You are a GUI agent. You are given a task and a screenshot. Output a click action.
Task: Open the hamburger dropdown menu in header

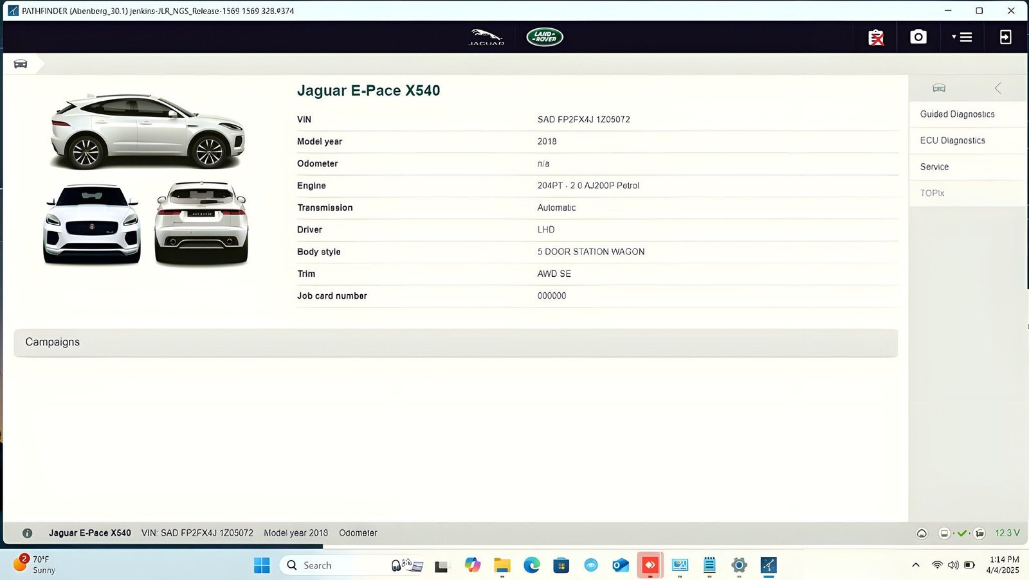coord(962,37)
